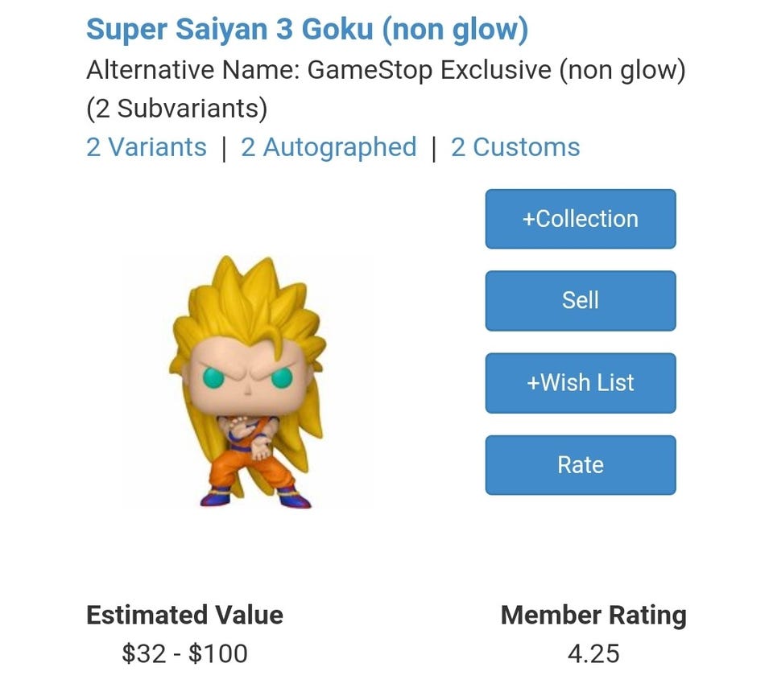Show the 2 Customs link
The image size is (773, 692).
click(515, 147)
